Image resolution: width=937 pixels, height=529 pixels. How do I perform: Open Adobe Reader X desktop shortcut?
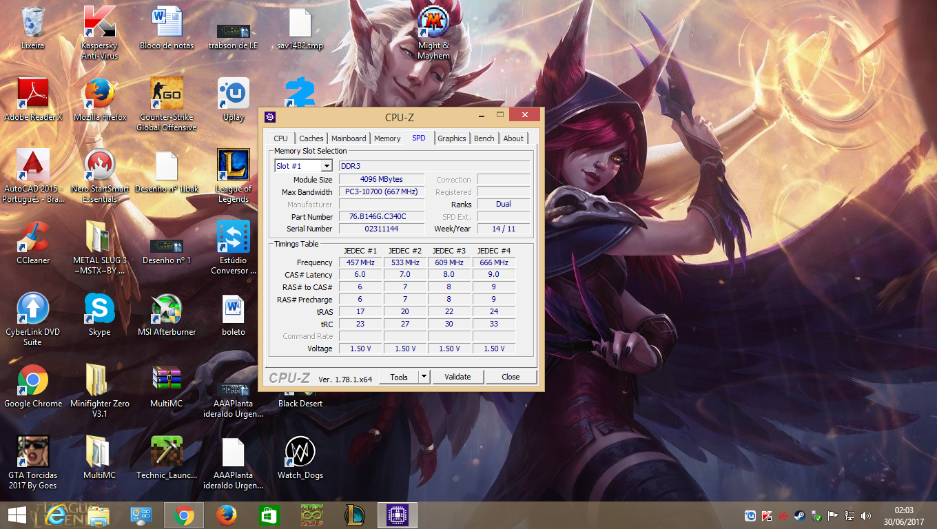(x=32, y=100)
